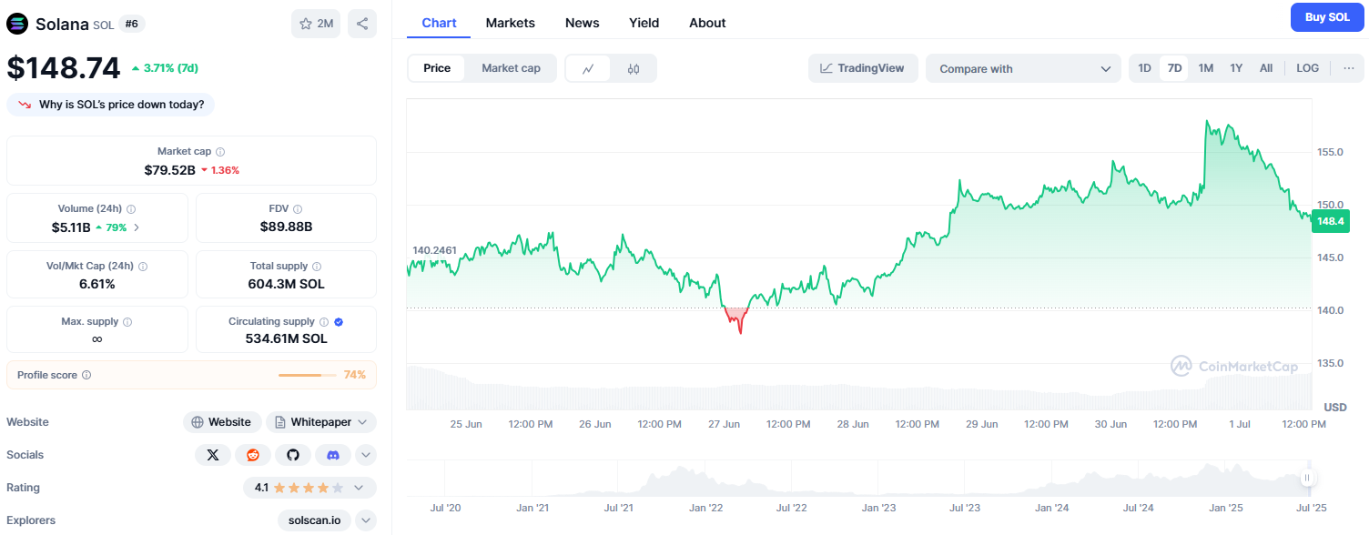Image resolution: width=1369 pixels, height=535 pixels.
Task: Open TradingView chart
Action: (x=862, y=68)
